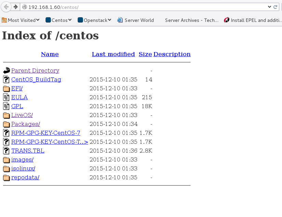This screenshot has width=282, height=217.
Task: Sort listing by Last modified column
Action: pos(113,54)
